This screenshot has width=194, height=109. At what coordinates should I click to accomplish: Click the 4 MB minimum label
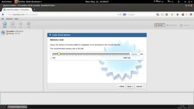click(x=53, y=58)
